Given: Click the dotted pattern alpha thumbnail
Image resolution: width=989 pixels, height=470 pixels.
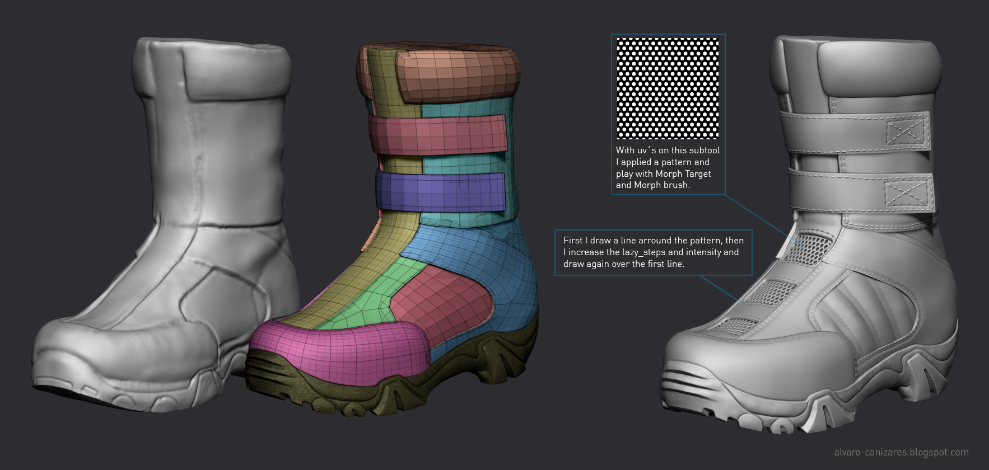Looking at the screenshot, I should (x=668, y=88).
